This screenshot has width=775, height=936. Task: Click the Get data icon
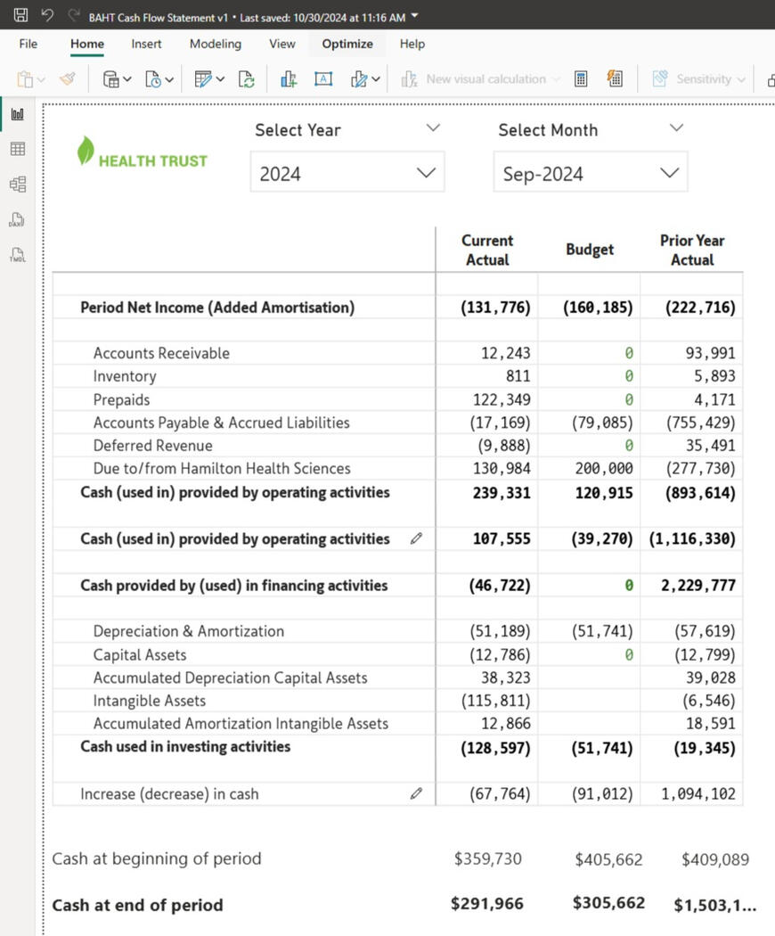110,78
